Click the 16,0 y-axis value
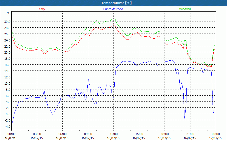This screenshot has height=141, width=227. (x=7, y=65)
